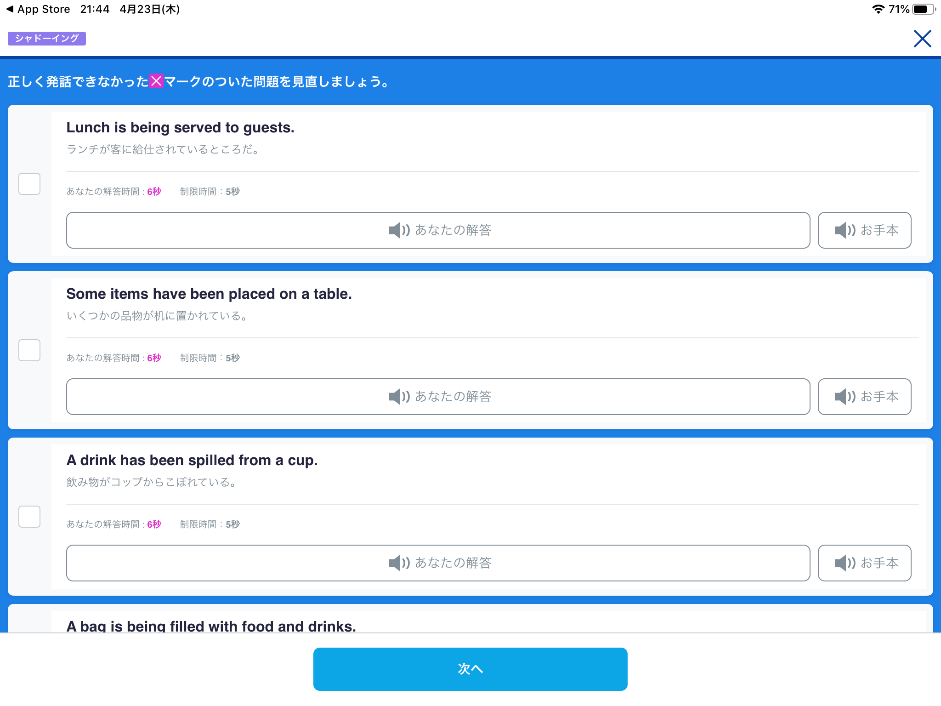Check the box for 'A drink has been spilled'
Screen dimensions: 941x706
click(29, 517)
